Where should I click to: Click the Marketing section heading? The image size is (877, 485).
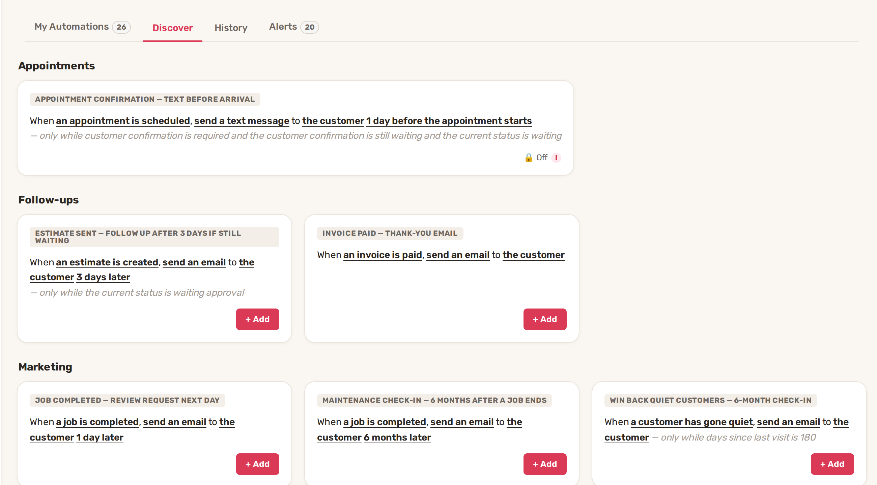coord(45,367)
